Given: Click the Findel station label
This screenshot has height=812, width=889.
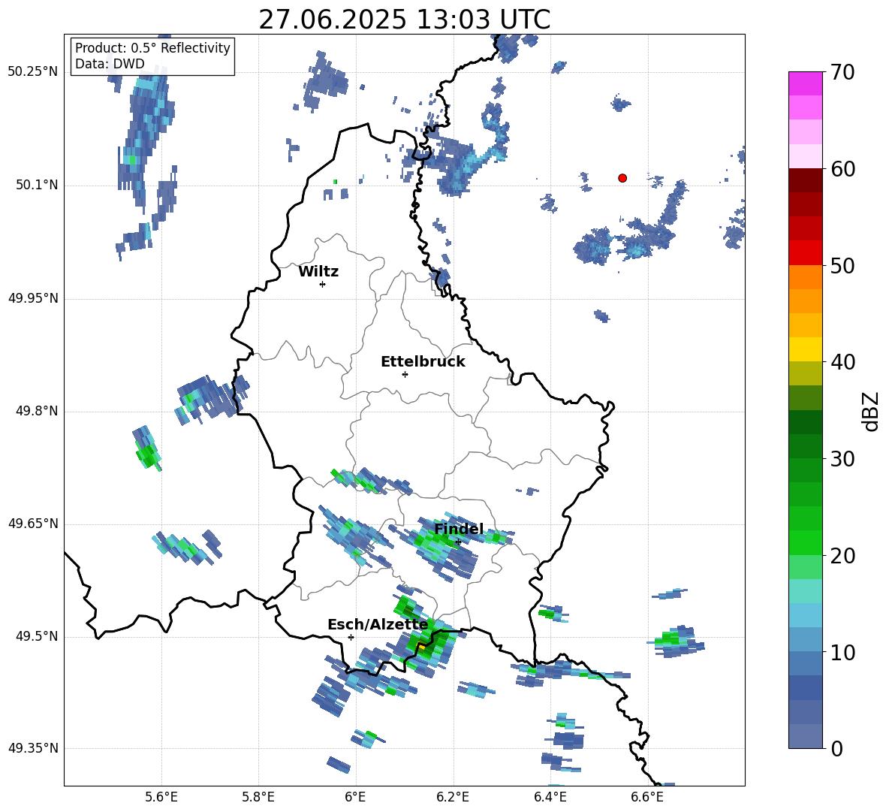Looking at the screenshot, I should pos(459,529).
